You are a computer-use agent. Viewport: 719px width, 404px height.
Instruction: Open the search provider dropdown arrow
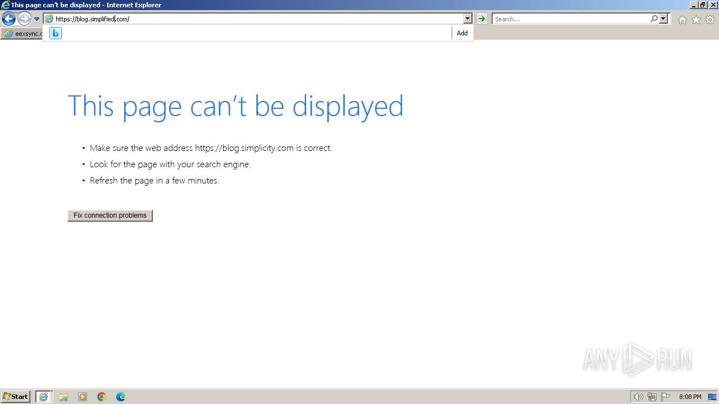tap(663, 19)
